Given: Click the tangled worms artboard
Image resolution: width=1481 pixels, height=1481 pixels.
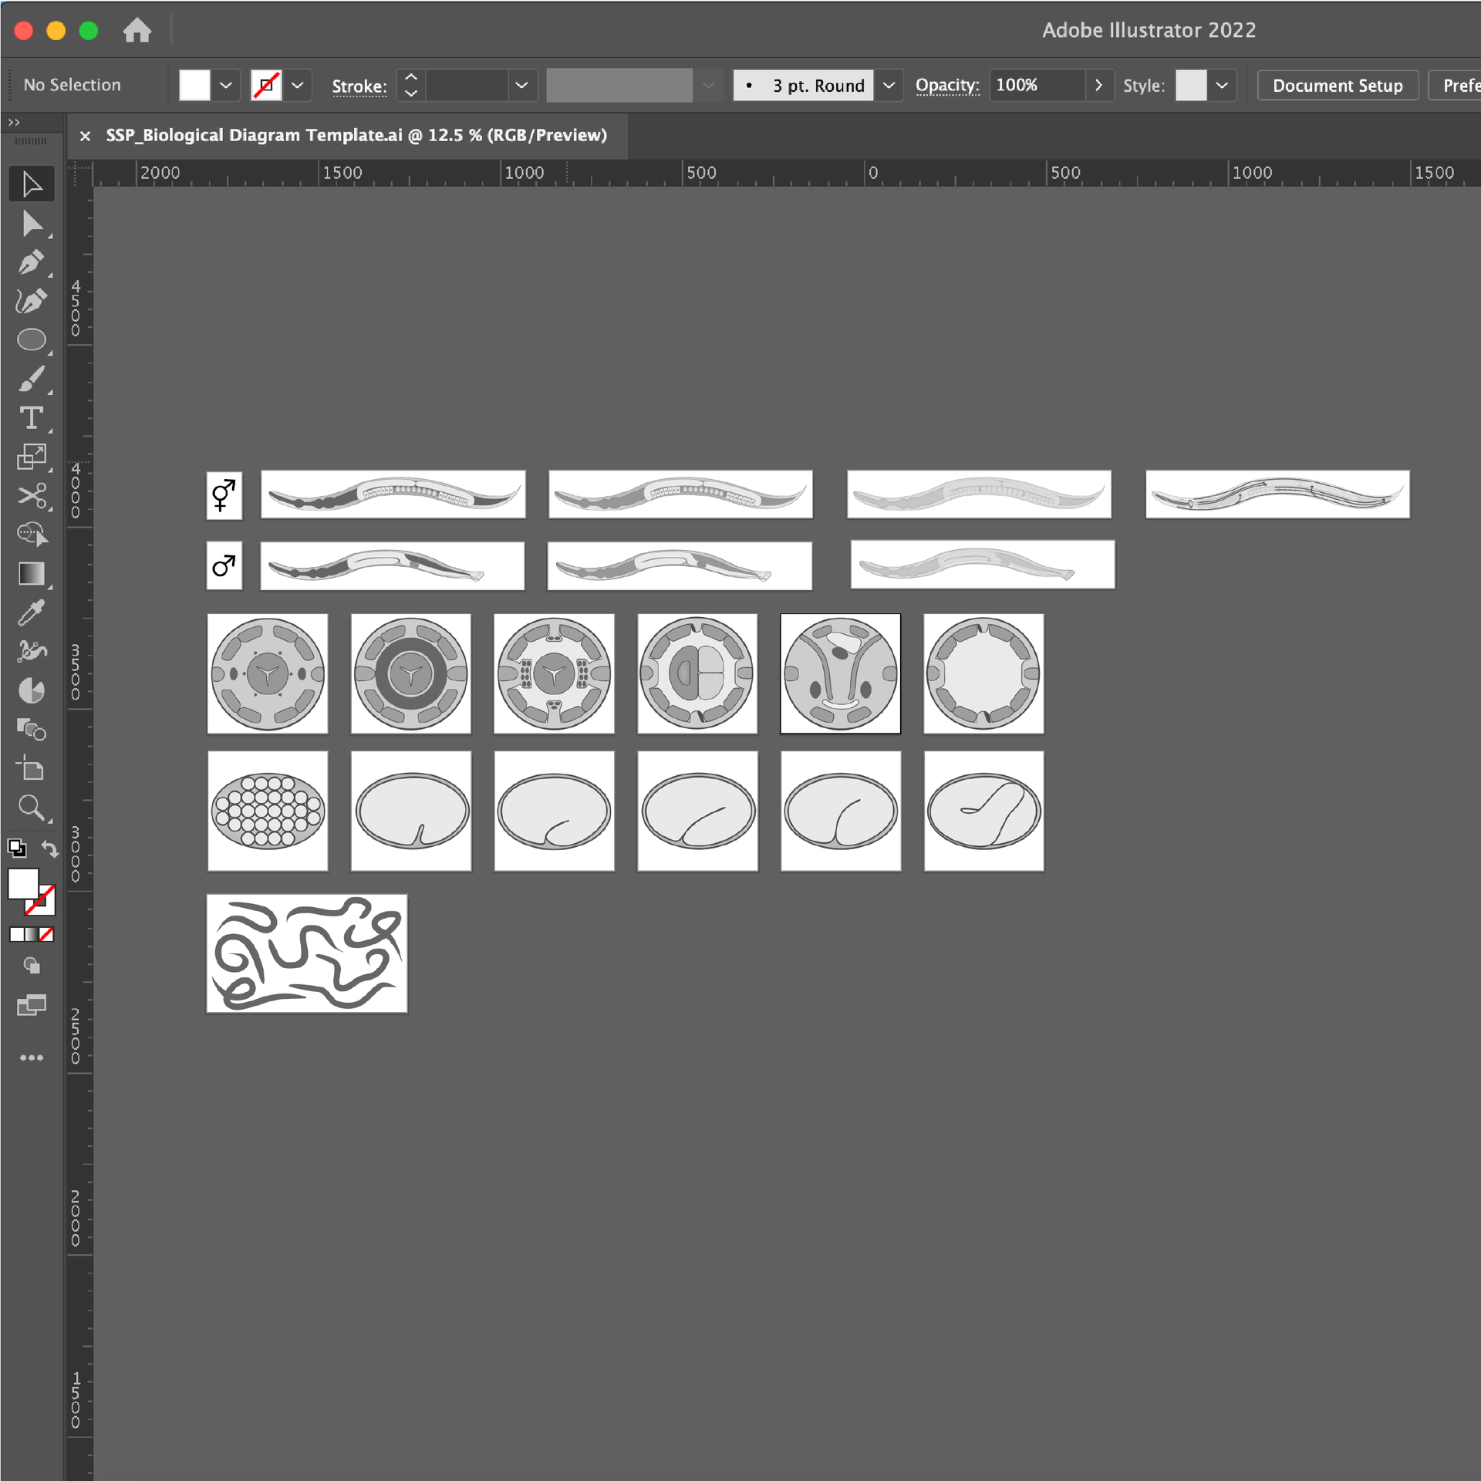Looking at the screenshot, I should tap(307, 953).
